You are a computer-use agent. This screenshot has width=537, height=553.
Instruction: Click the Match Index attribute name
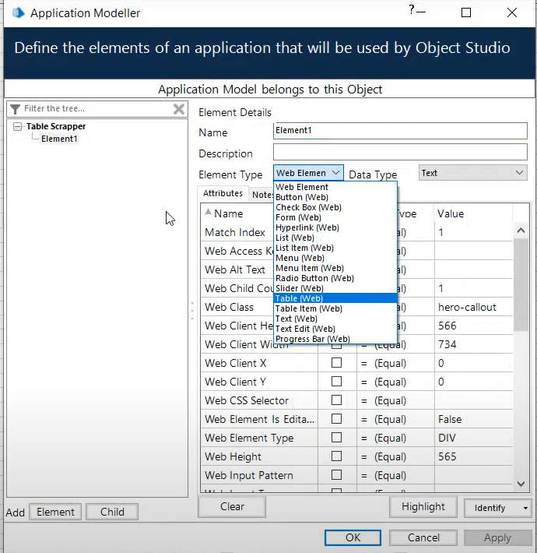[x=235, y=232]
